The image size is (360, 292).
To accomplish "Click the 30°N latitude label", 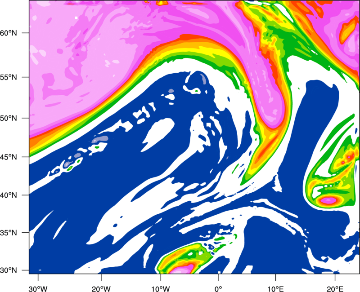I will tap(9, 270).
